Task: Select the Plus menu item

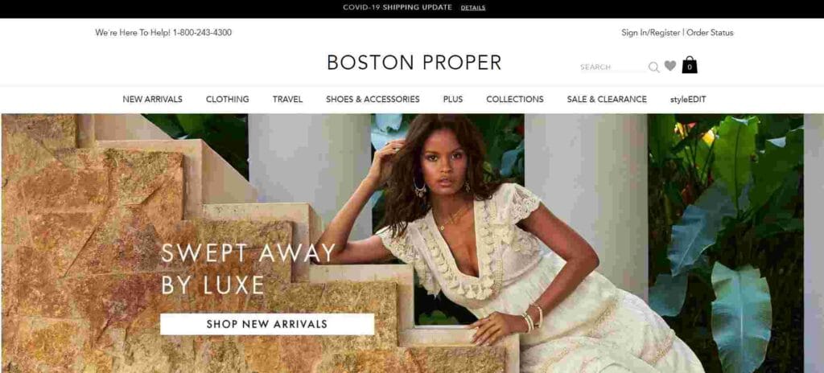Action: pyautogui.click(x=453, y=100)
